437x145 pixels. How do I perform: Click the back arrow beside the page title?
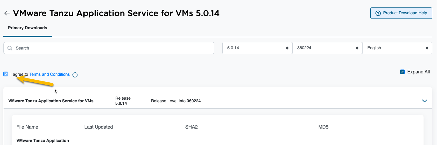[7, 13]
